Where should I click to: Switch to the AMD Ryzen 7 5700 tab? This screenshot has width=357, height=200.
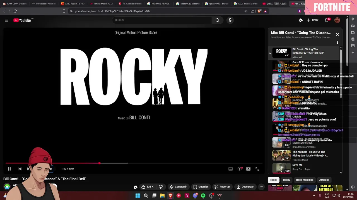coord(73,4)
